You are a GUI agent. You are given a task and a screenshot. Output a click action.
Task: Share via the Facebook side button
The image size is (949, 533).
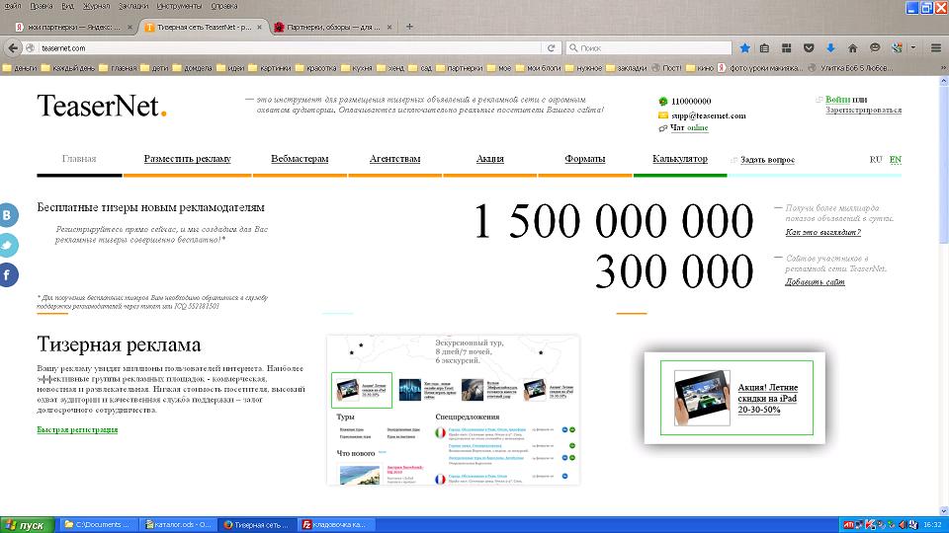click(x=8, y=275)
